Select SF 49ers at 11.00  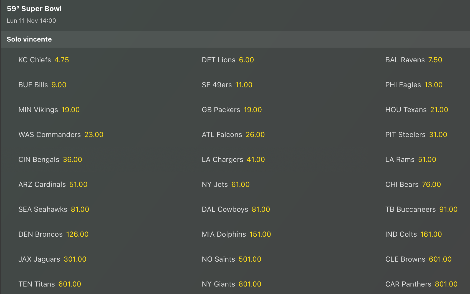click(x=227, y=85)
